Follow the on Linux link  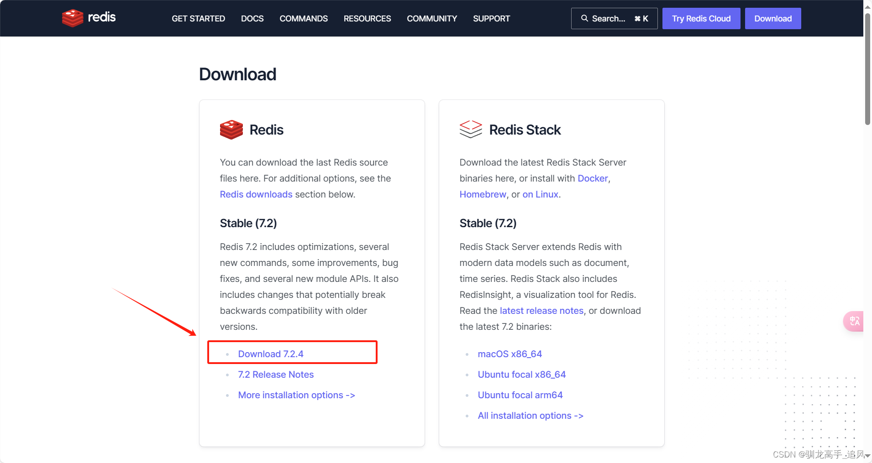coord(540,194)
